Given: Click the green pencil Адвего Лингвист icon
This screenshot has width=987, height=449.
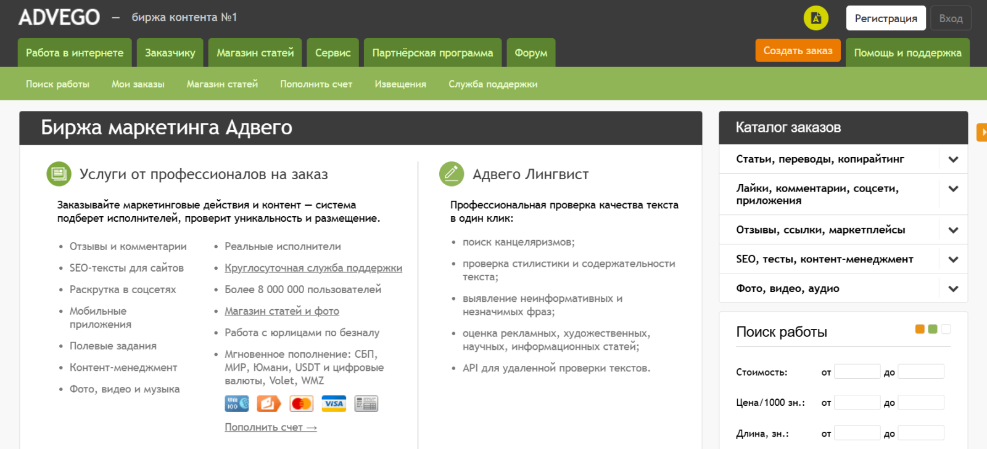Looking at the screenshot, I should pyautogui.click(x=452, y=174).
